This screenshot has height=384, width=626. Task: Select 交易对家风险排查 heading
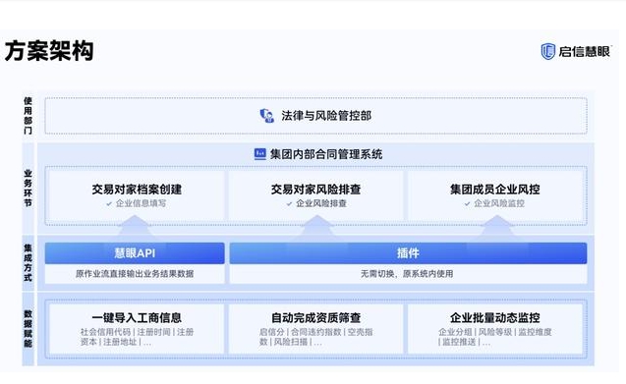click(x=315, y=189)
